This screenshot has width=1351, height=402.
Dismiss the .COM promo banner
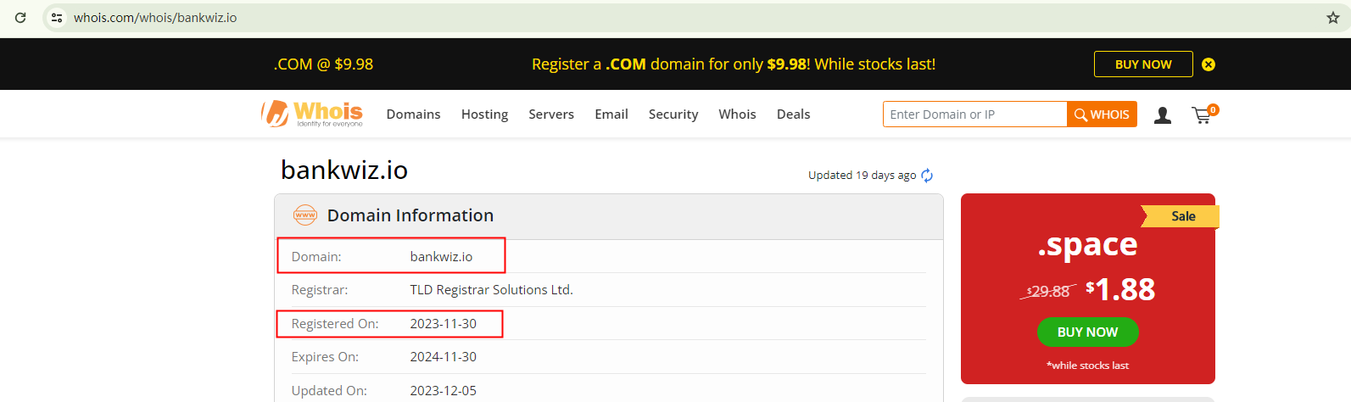click(1209, 64)
